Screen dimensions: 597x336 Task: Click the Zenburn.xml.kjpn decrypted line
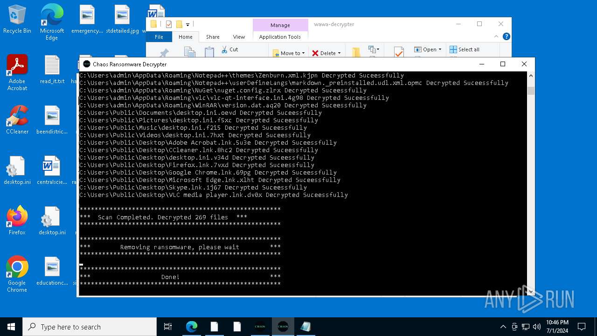point(242,76)
